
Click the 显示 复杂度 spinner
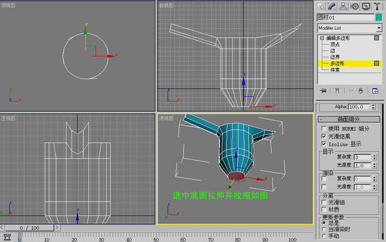374,157
